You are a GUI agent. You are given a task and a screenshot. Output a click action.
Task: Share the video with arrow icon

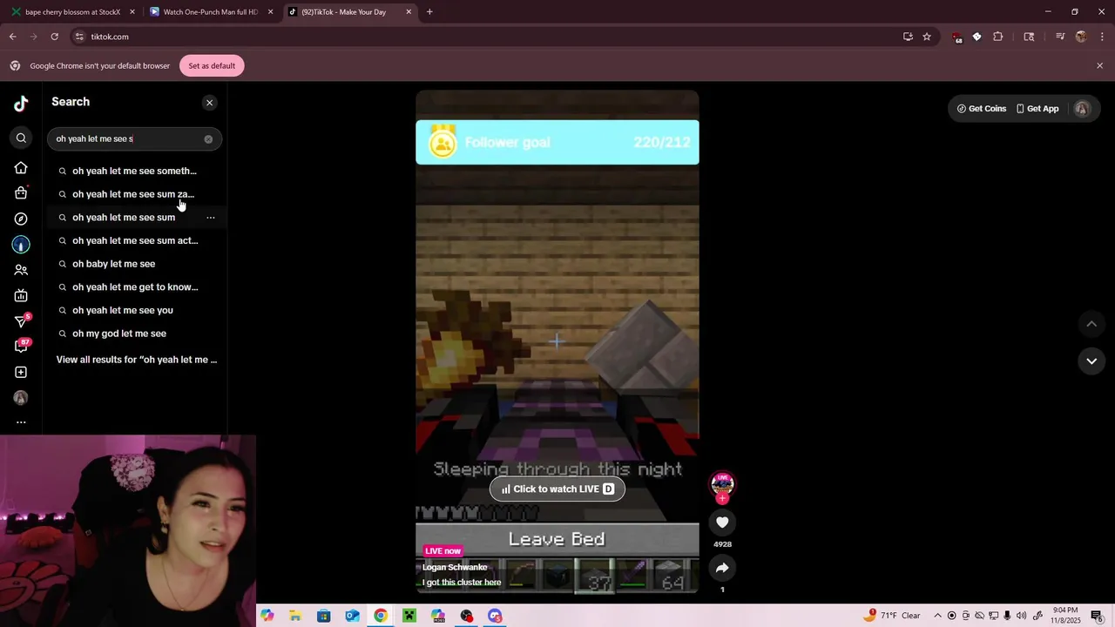722,568
